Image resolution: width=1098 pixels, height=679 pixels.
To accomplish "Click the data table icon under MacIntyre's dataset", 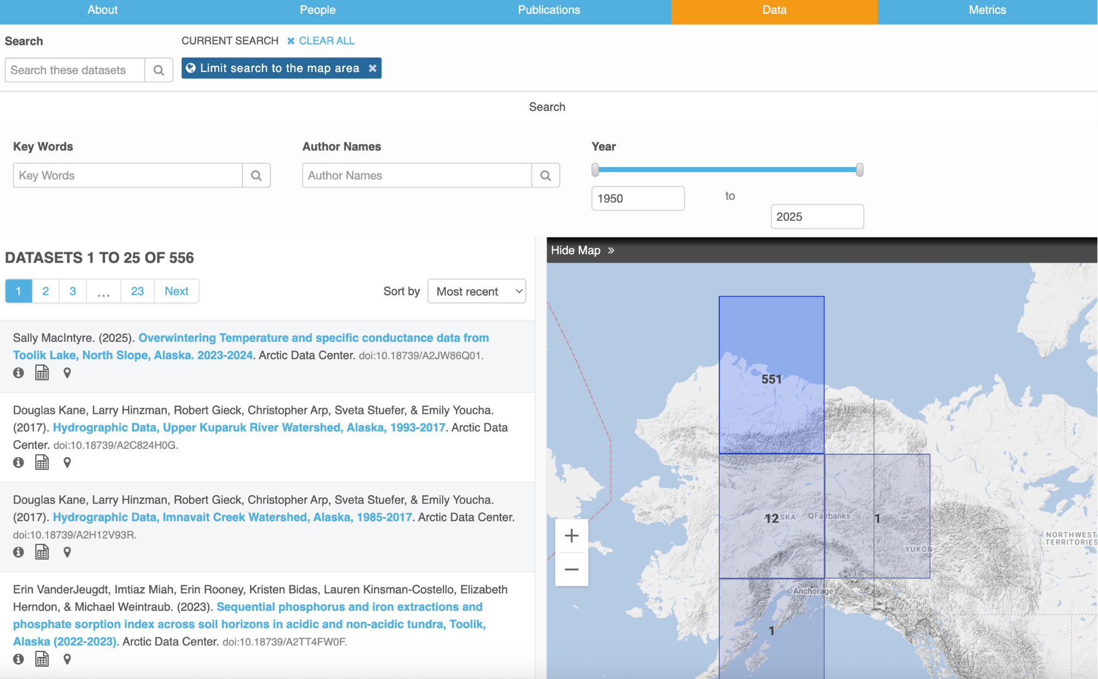I will pos(42,372).
